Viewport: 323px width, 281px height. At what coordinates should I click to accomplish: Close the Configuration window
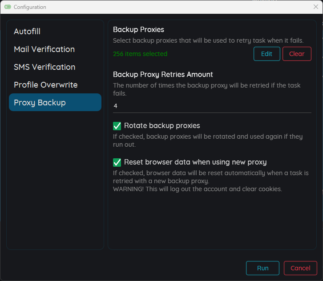coord(315,7)
